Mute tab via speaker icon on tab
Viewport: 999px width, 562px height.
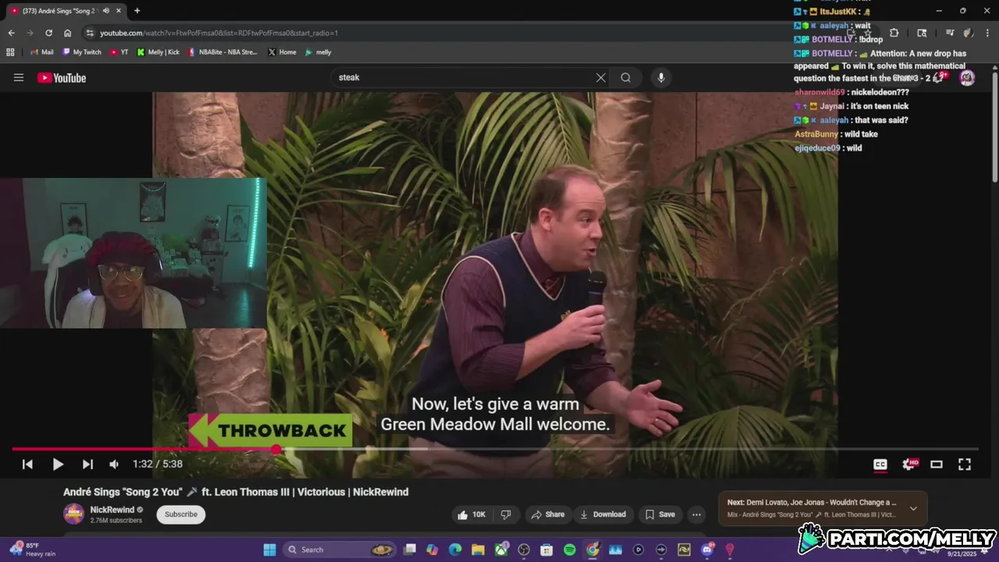(106, 11)
